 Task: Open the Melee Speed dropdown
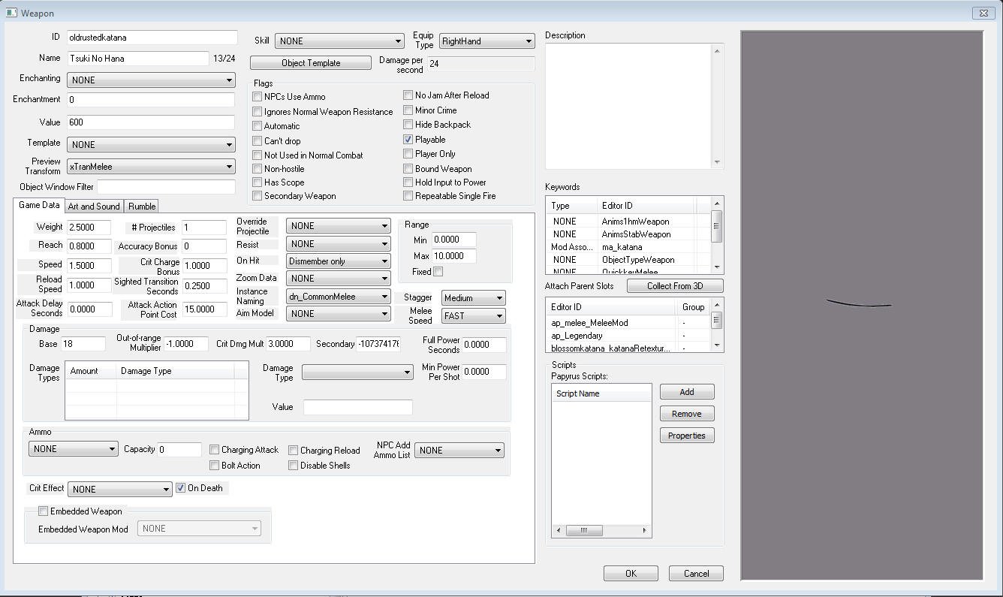tap(474, 316)
